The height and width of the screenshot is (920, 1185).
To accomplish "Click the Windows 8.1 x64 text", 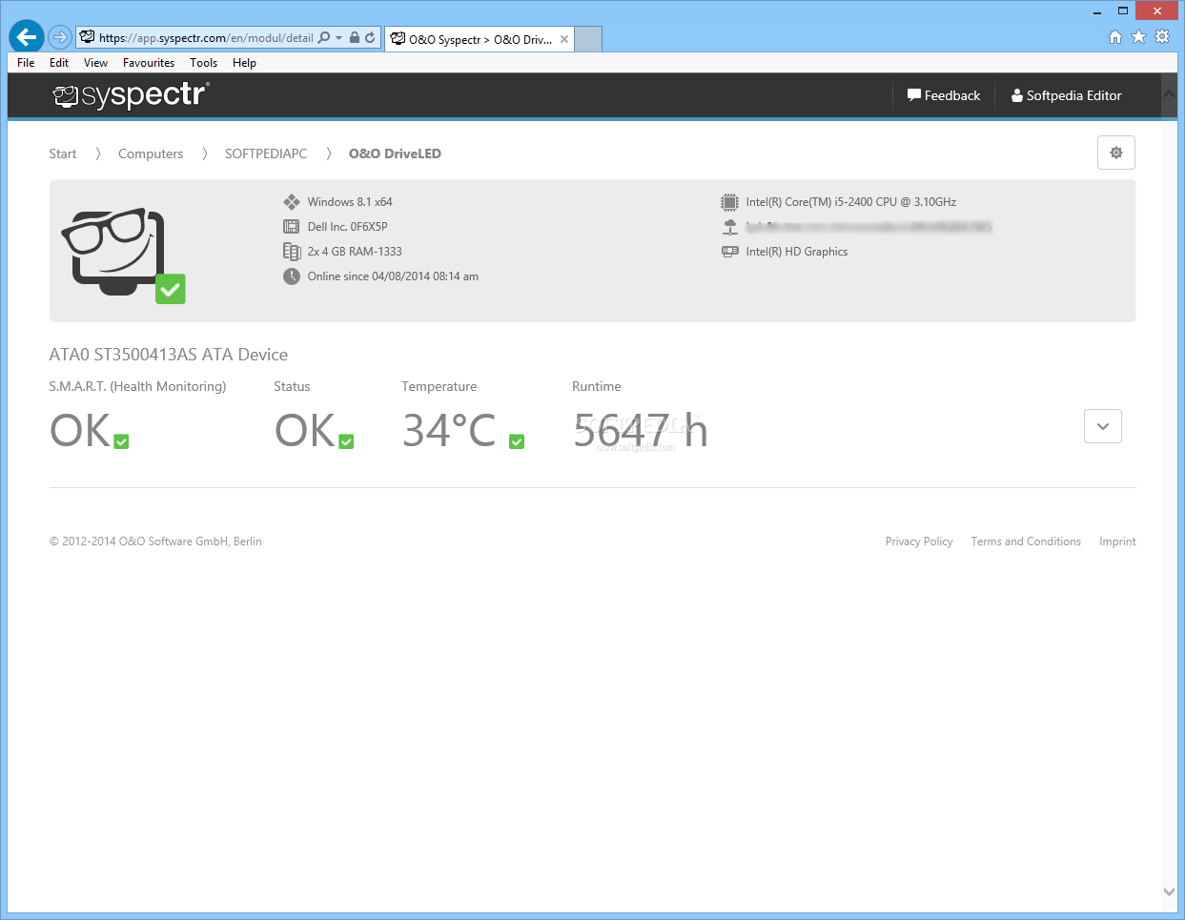I will click(x=350, y=202).
